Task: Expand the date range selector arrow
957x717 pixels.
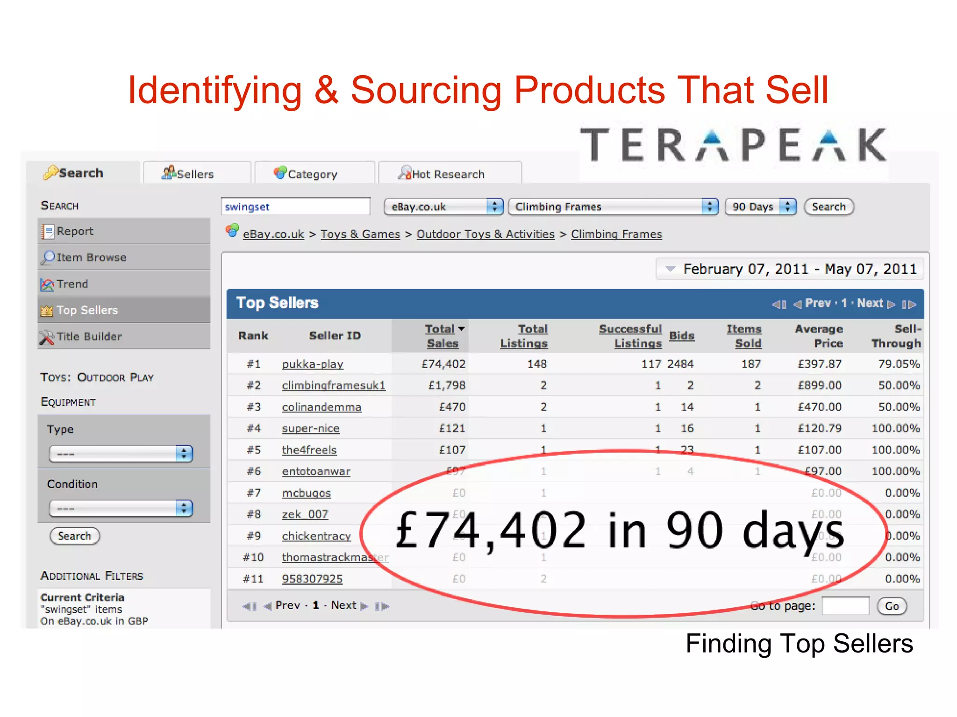Action: [x=670, y=269]
